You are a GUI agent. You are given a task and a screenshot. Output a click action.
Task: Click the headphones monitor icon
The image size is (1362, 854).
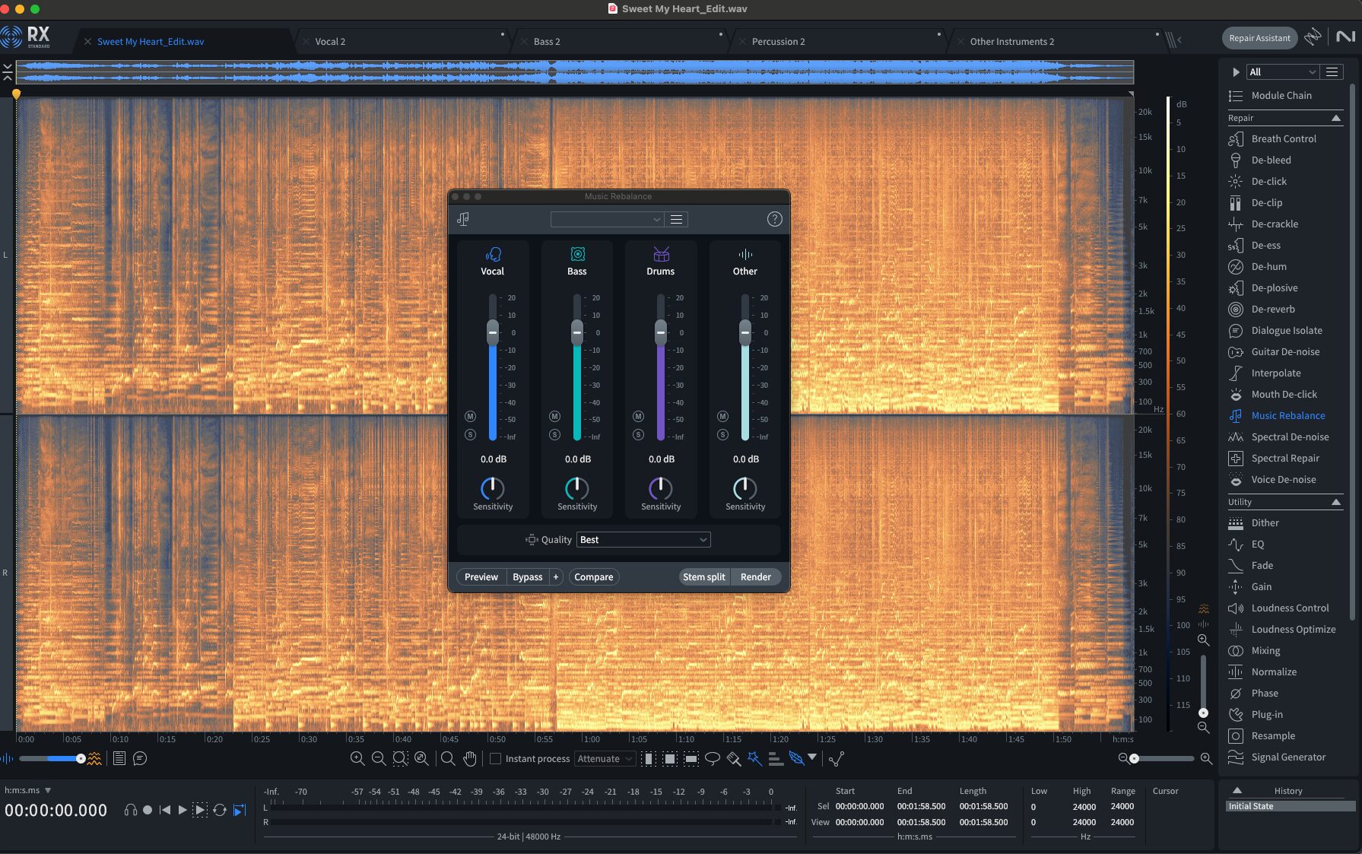point(131,810)
